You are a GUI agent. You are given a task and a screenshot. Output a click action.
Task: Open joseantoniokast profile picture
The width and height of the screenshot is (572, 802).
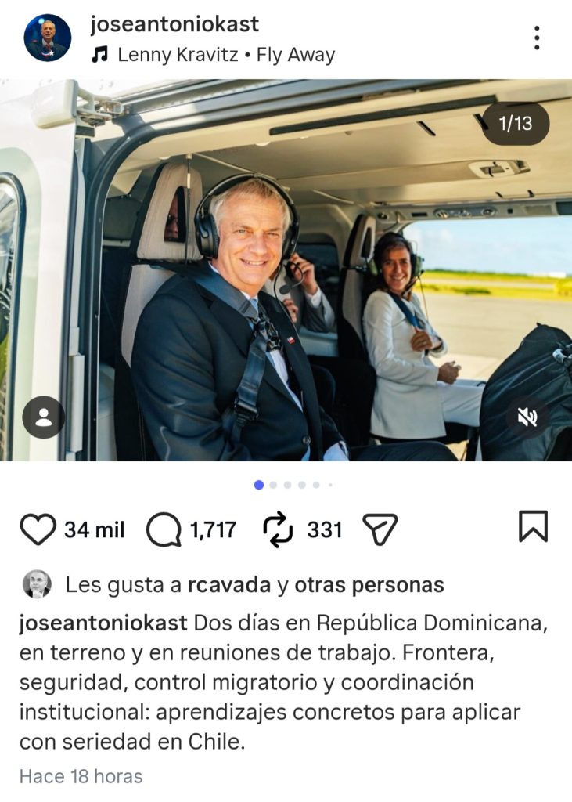(x=48, y=38)
